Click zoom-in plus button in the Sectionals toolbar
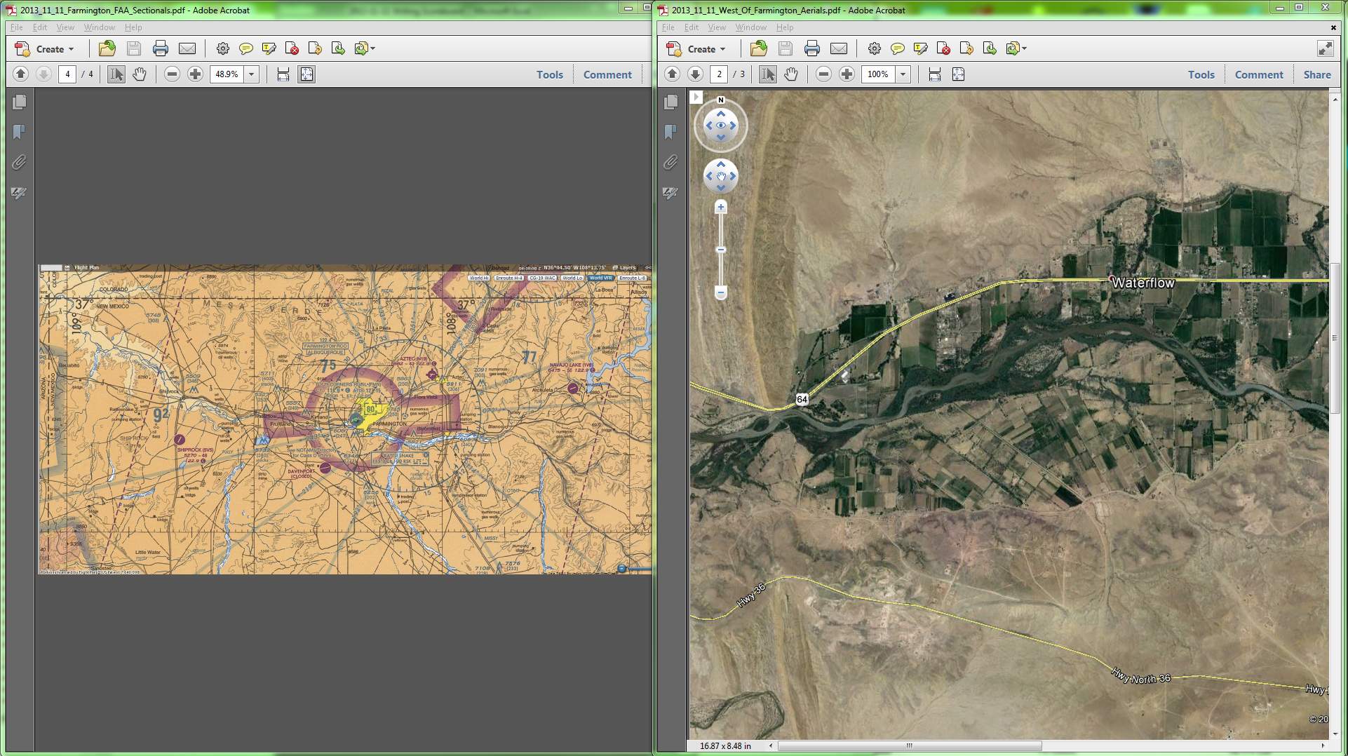1348x756 pixels. [x=195, y=74]
